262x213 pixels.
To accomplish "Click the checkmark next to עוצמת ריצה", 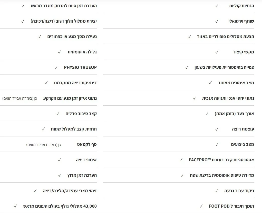I will click(x=217, y=129).
